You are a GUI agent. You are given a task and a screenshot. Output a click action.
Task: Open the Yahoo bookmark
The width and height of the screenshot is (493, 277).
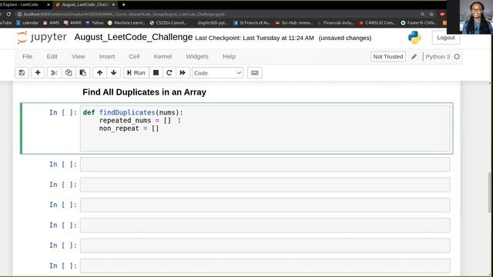coord(94,22)
